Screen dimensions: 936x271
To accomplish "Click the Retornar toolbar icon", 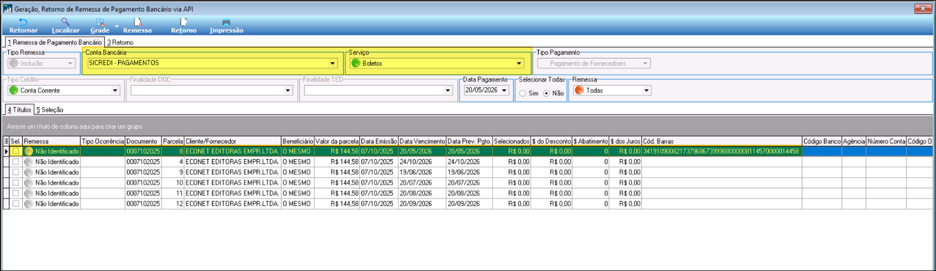I will click(23, 26).
